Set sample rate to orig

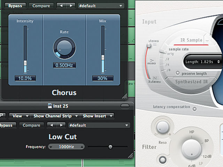(x=170, y=54)
